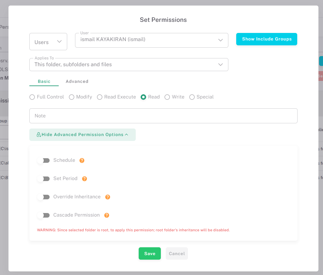
Task: Click into the Note input field
Action: 163,116
